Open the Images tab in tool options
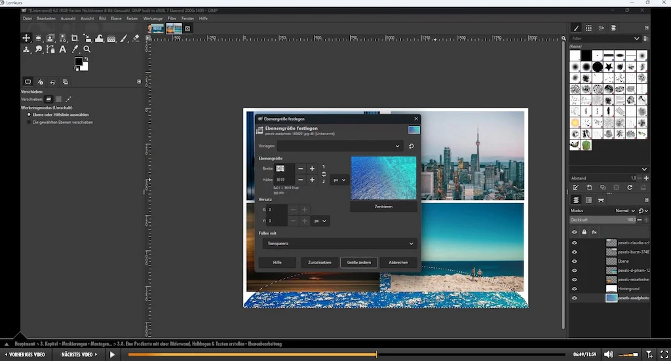Viewport: 671px width, 361px height. pos(65,82)
